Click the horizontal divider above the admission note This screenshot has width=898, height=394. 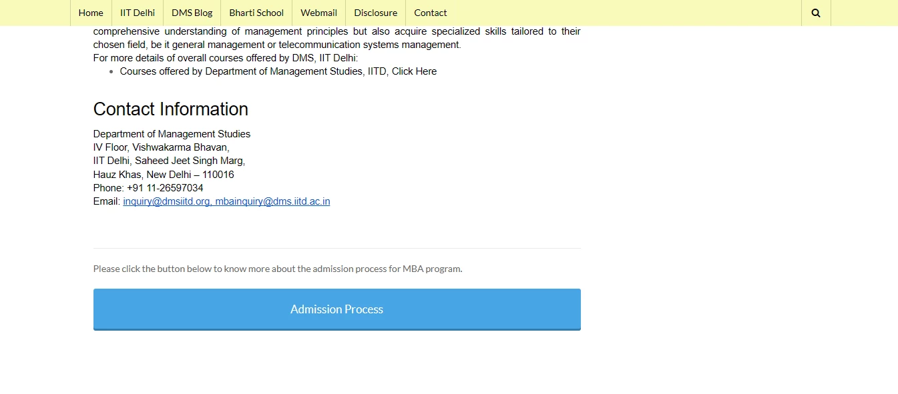tap(336, 247)
